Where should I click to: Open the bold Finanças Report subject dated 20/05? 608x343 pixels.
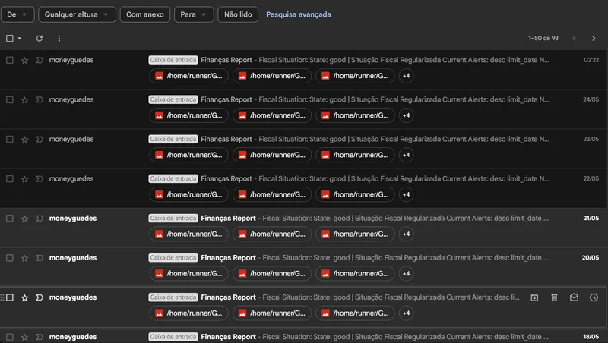[x=228, y=257]
